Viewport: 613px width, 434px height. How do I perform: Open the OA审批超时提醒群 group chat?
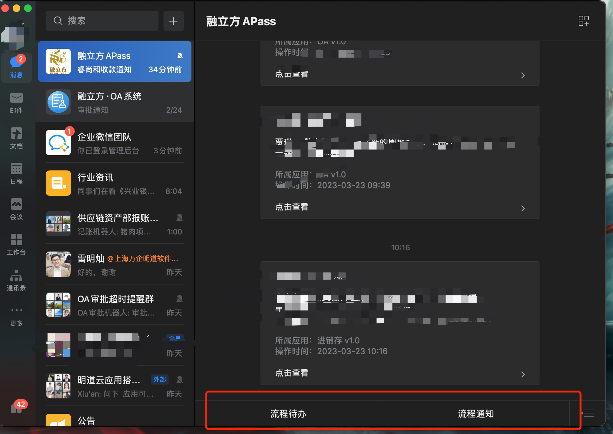115,305
